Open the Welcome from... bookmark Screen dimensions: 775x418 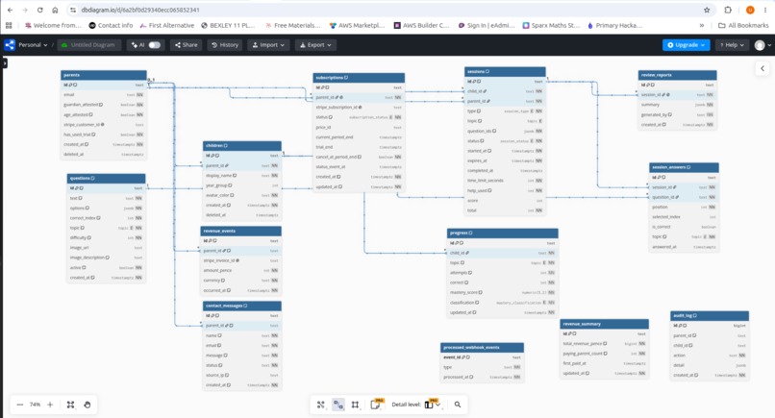click(x=53, y=25)
